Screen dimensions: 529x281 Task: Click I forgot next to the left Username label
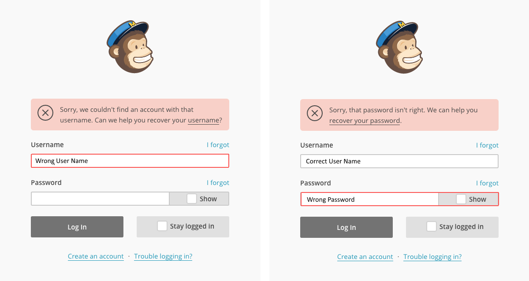pyautogui.click(x=218, y=144)
